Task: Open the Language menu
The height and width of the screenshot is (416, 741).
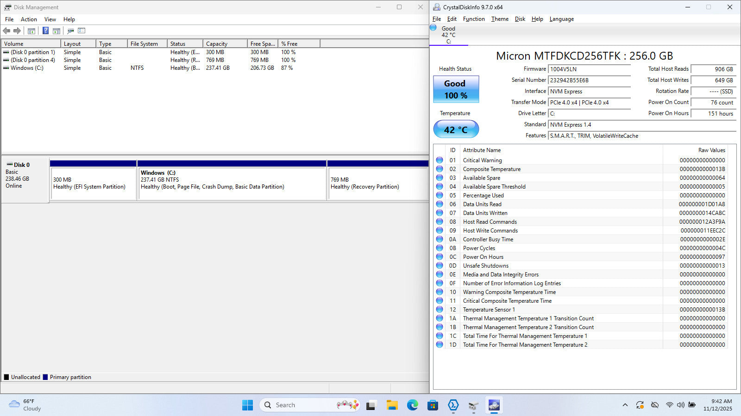Action: pos(561,19)
